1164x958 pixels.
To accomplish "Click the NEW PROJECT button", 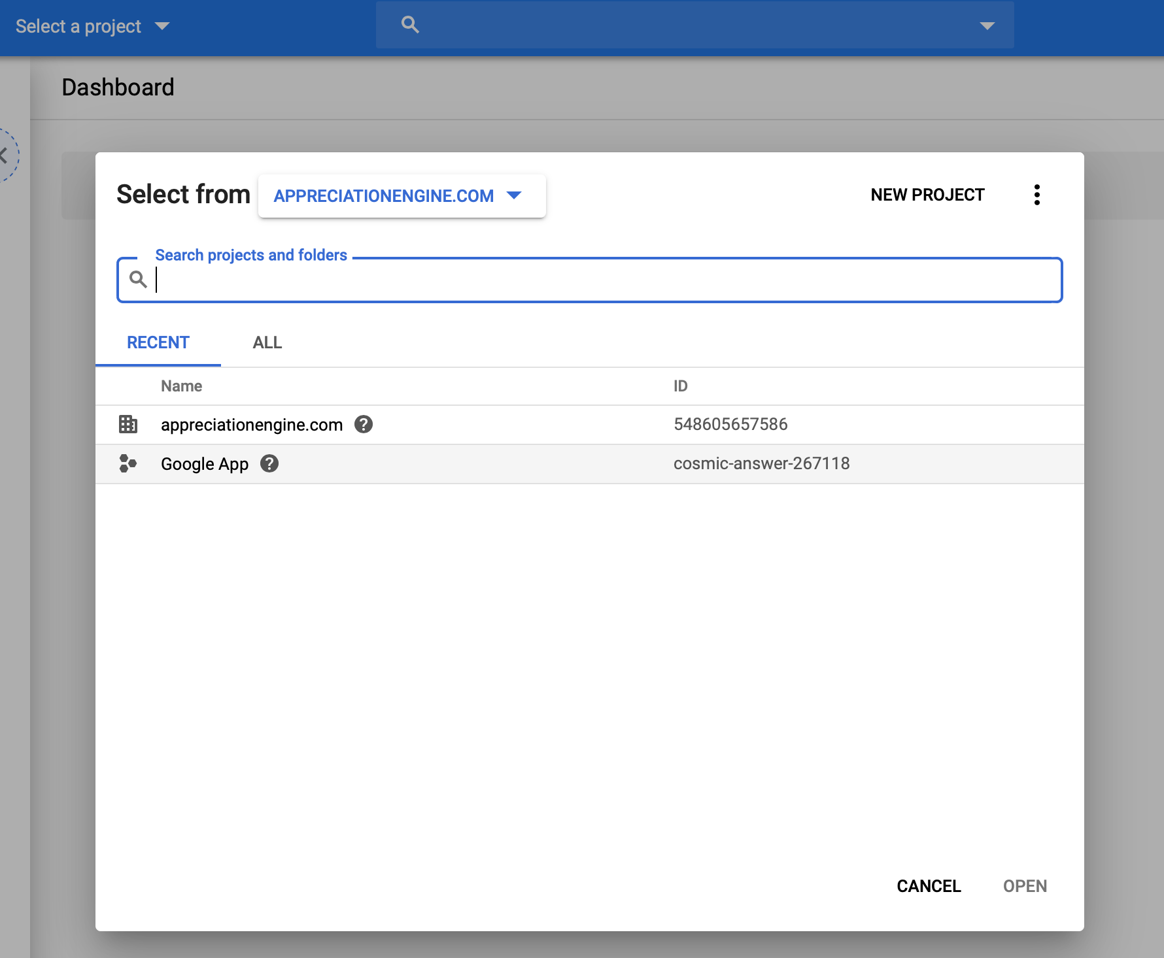I will point(927,195).
